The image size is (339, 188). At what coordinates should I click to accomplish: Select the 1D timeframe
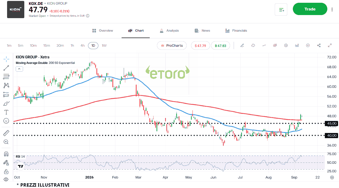pyautogui.click(x=93, y=45)
